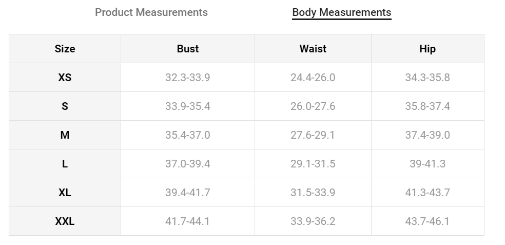Select the L size row label
The image size is (505, 245).
click(x=65, y=164)
